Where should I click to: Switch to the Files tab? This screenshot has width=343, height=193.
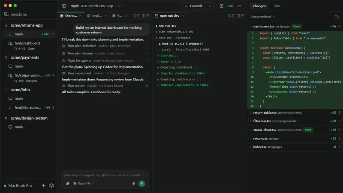click(277, 6)
